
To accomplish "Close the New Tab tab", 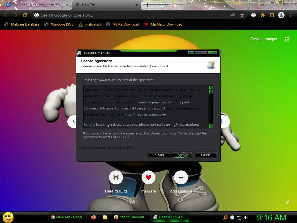I will tap(137, 5).
